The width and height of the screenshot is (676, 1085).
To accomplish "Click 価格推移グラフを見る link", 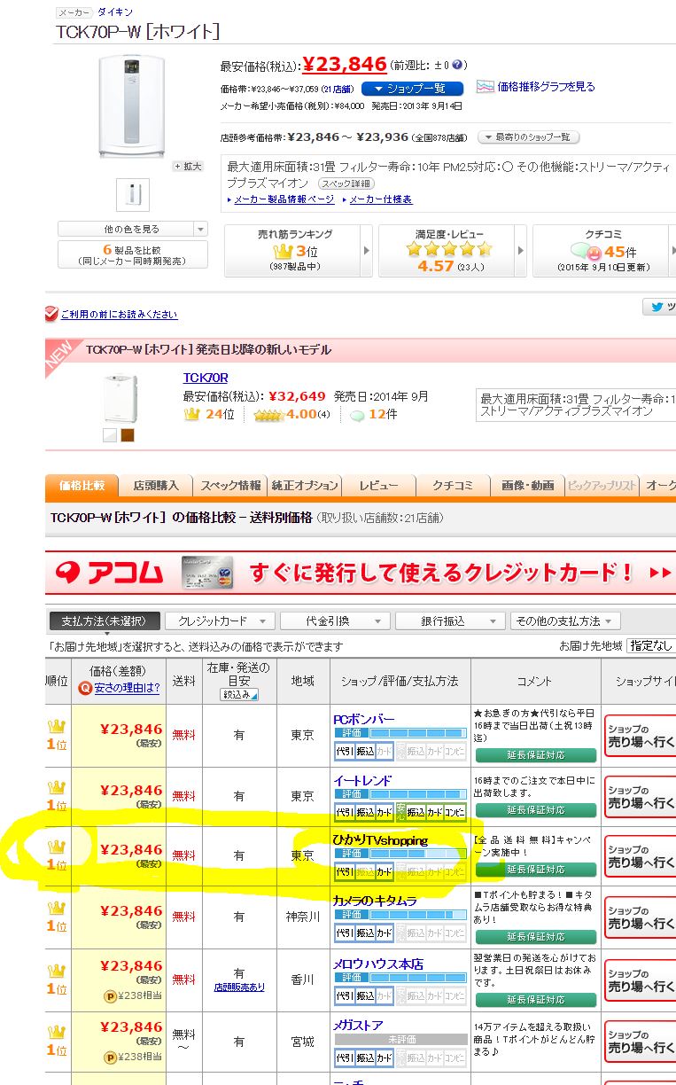I will 546,87.
